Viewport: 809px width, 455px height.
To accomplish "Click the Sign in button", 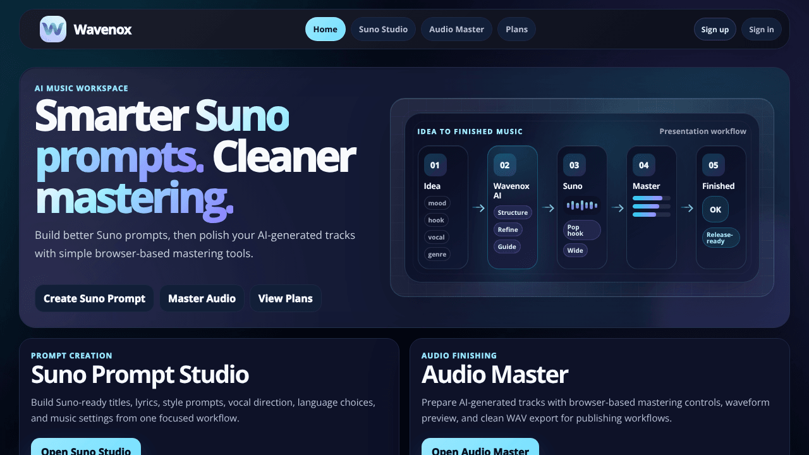I will tap(762, 29).
